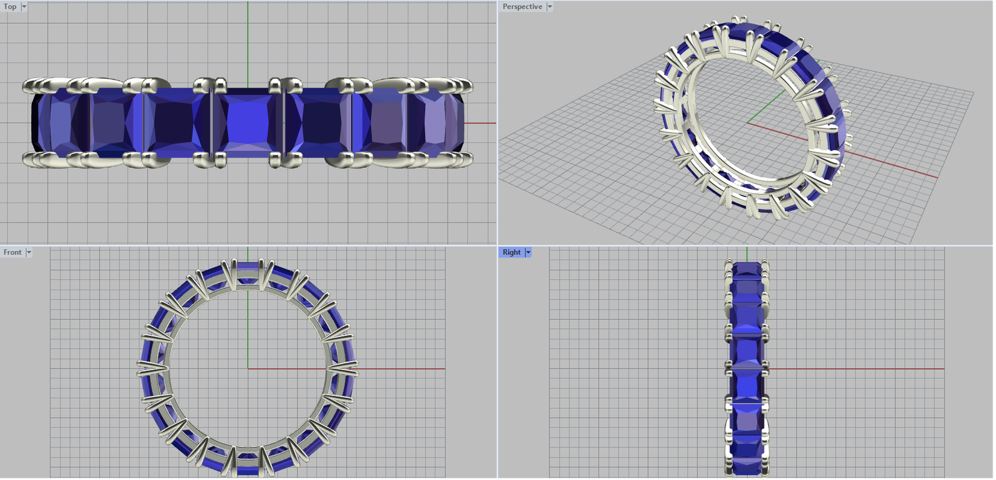Select the bottommost gemstone in Front view ring

248,468
